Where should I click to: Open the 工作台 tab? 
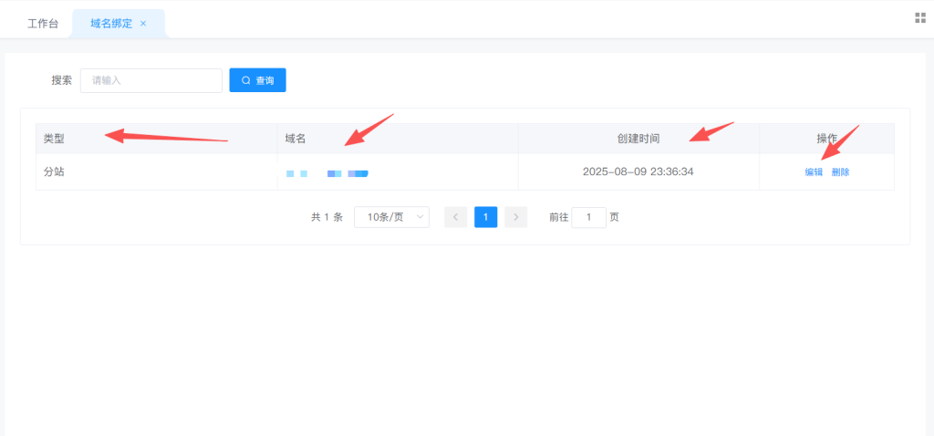pyautogui.click(x=43, y=24)
